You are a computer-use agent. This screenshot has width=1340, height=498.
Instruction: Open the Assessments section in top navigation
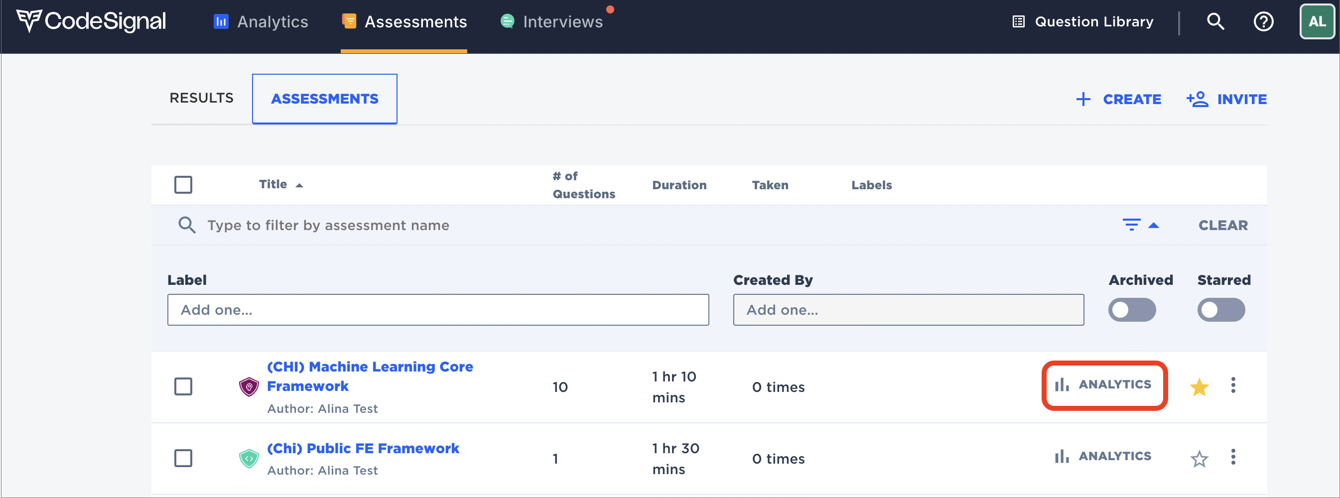404,22
